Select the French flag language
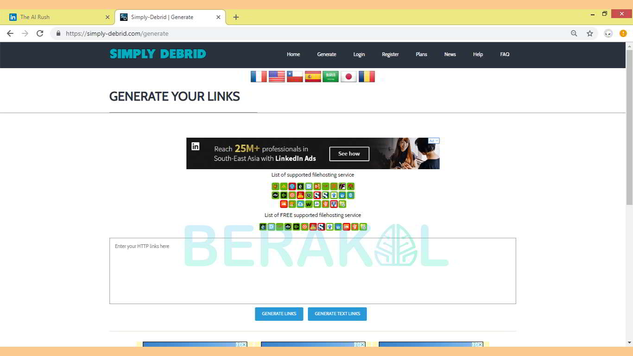 pyautogui.click(x=259, y=76)
